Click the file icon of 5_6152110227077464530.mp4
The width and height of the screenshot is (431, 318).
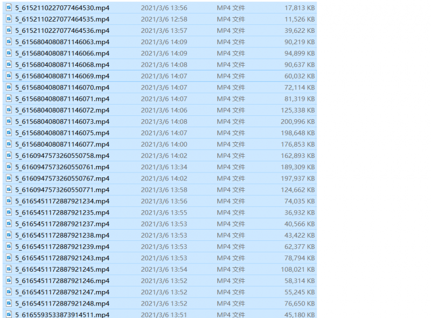pyautogui.click(x=9, y=8)
